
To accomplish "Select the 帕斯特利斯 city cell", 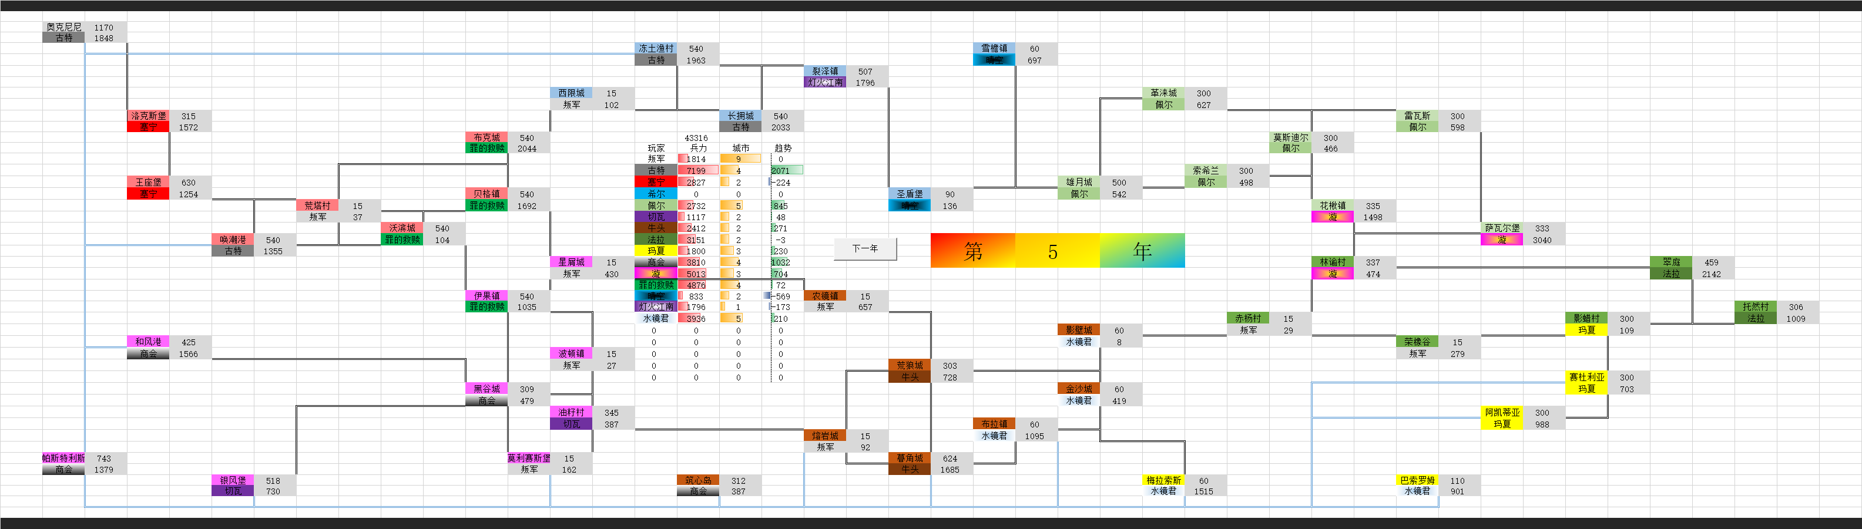I will 63,458.
